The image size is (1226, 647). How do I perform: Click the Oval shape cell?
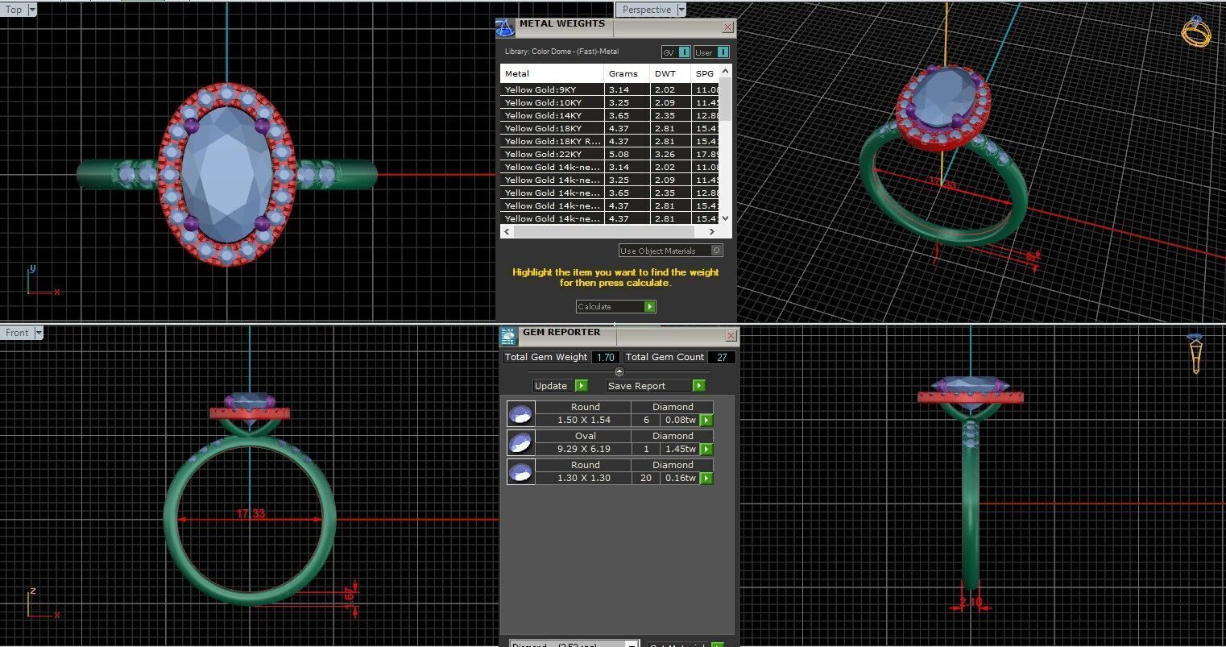point(585,436)
